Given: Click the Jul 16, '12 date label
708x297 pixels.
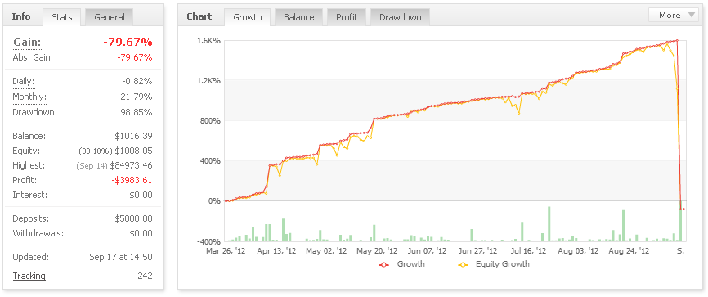Looking at the screenshot, I should tap(528, 250).
